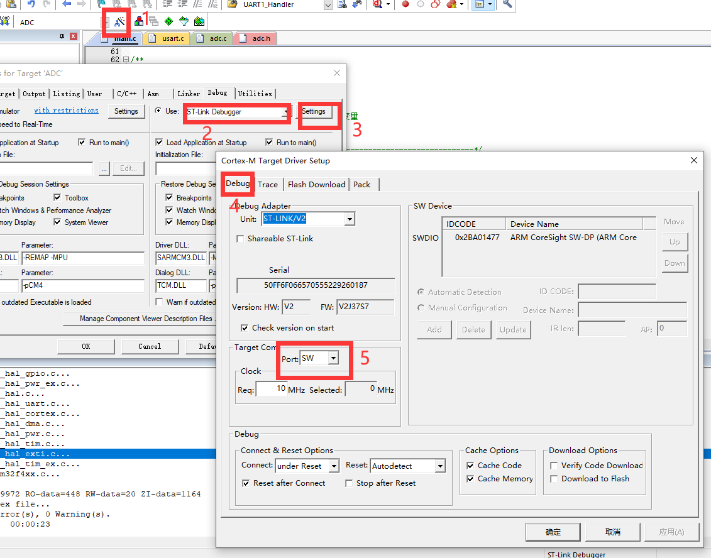The height and width of the screenshot is (558, 711).
Task: Click Select Software Packs icon
Action: (184, 21)
